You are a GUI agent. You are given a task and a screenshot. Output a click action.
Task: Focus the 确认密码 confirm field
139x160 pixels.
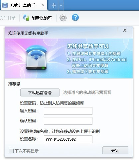[68, 121]
